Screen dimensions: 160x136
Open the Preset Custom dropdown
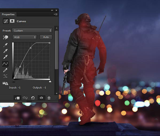point(32,30)
